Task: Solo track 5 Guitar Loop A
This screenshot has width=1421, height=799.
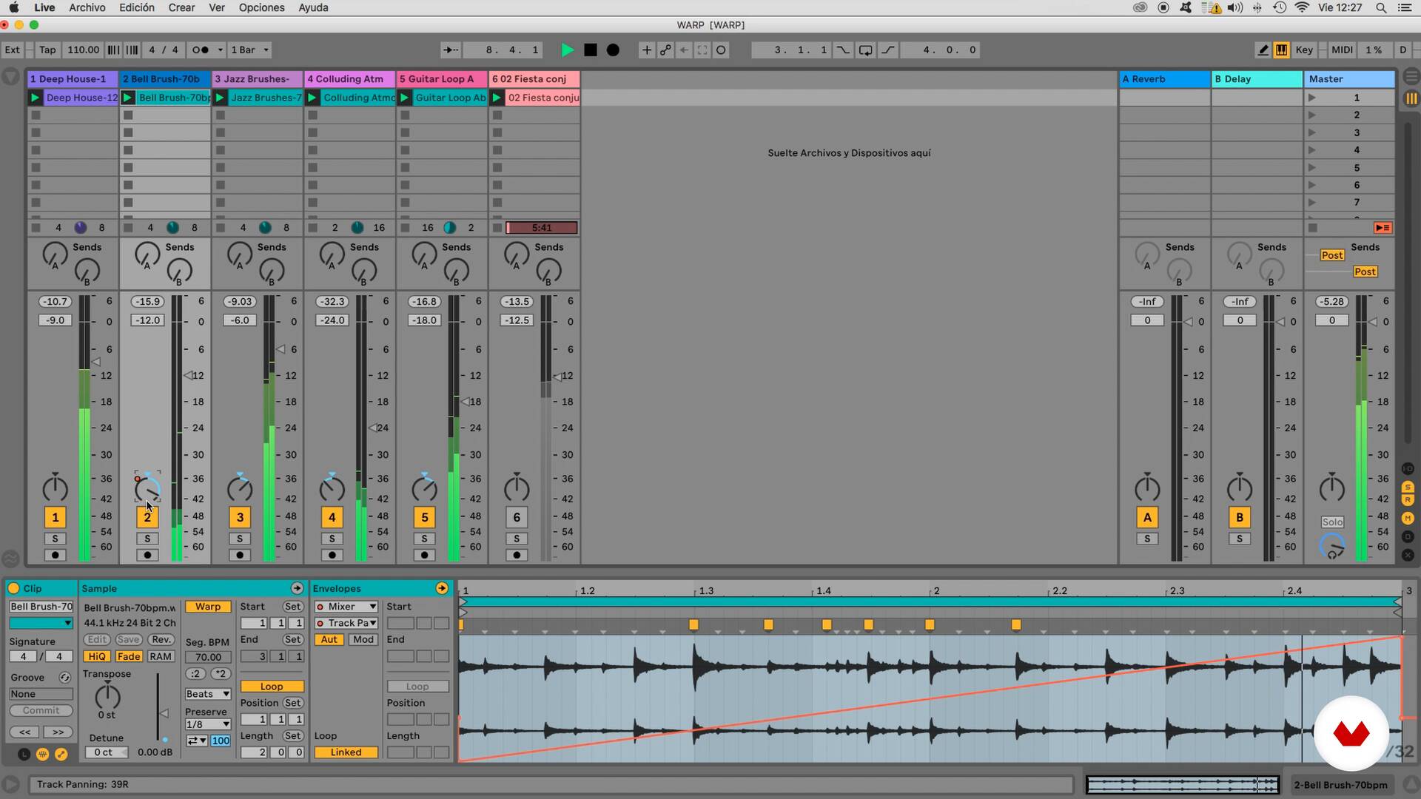Action: [424, 539]
